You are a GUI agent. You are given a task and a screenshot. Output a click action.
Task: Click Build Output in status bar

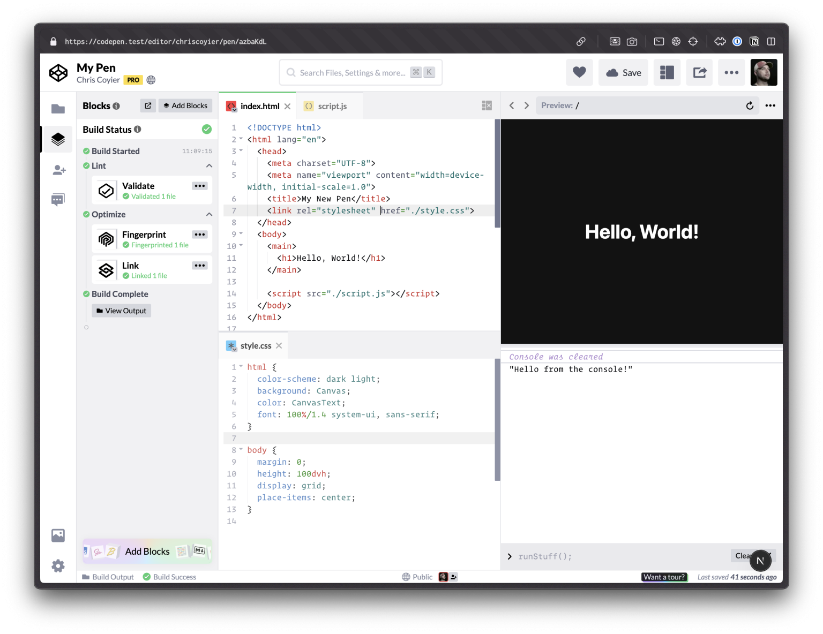[108, 577]
